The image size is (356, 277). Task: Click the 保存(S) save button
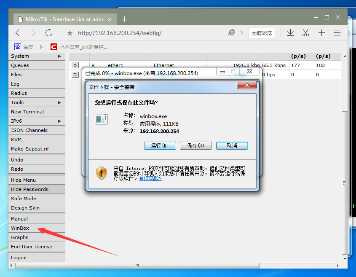196,145
